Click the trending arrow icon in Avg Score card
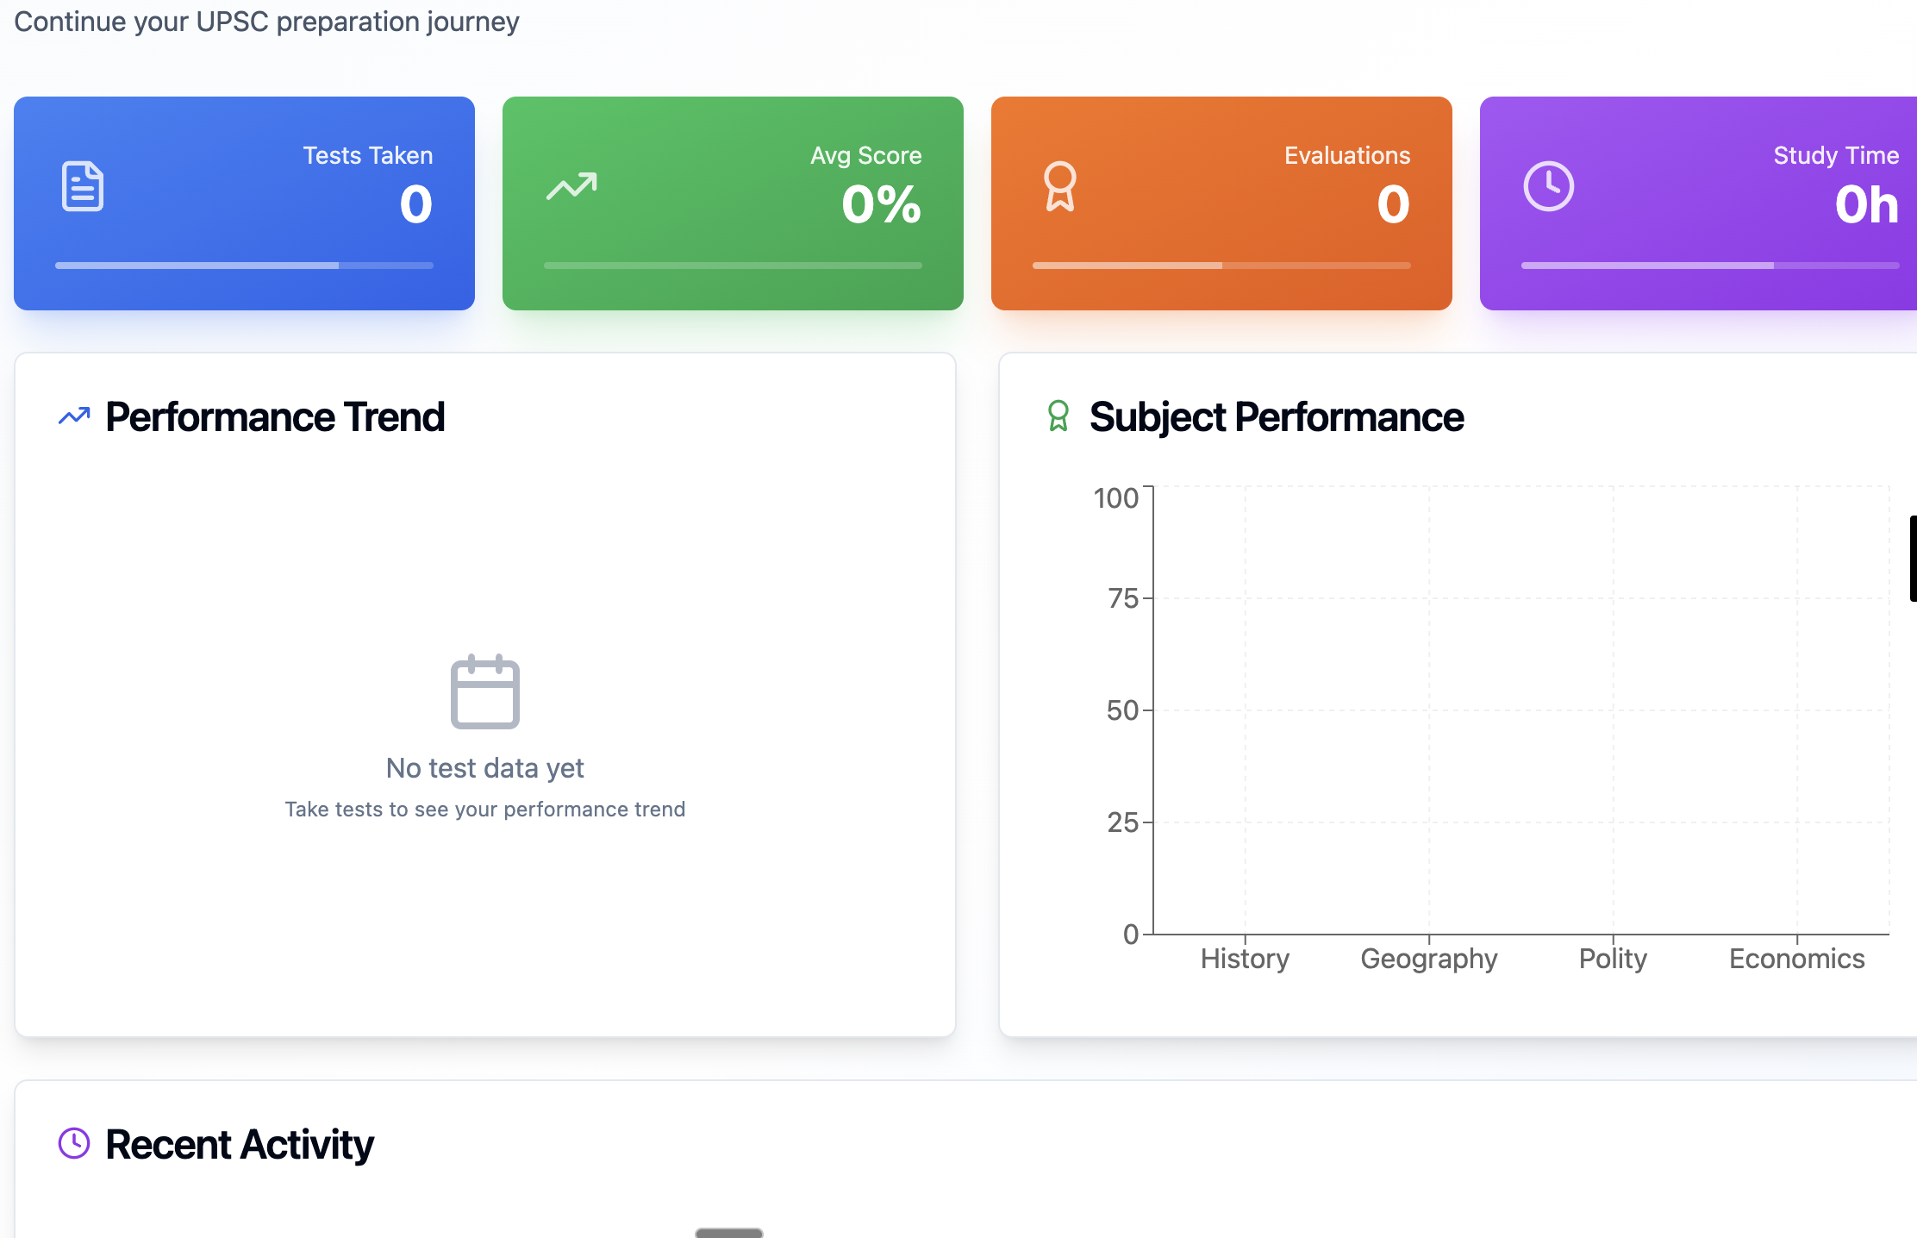This screenshot has width=1917, height=1238. click(571, 186)
